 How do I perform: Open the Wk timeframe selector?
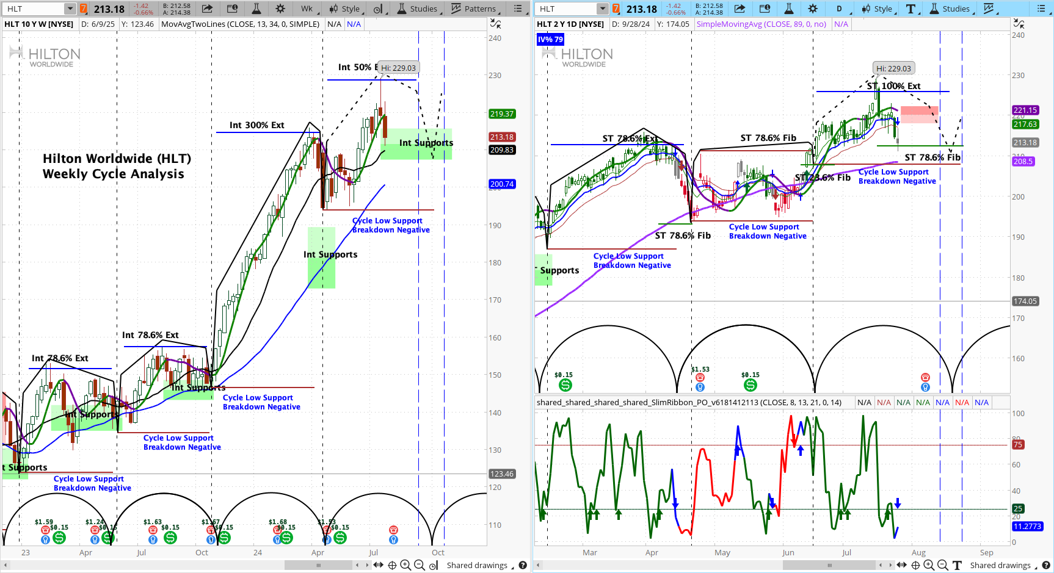point(307,9)
